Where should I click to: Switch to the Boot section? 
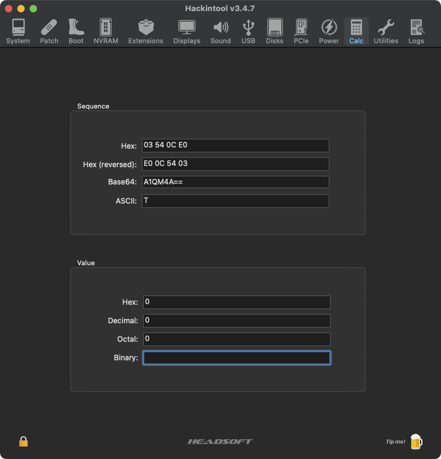[x=76, y=31]
